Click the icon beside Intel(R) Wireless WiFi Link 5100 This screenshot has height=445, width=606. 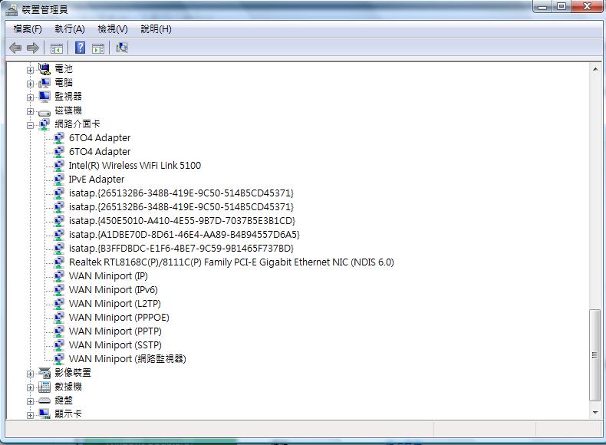click(59, 166)
